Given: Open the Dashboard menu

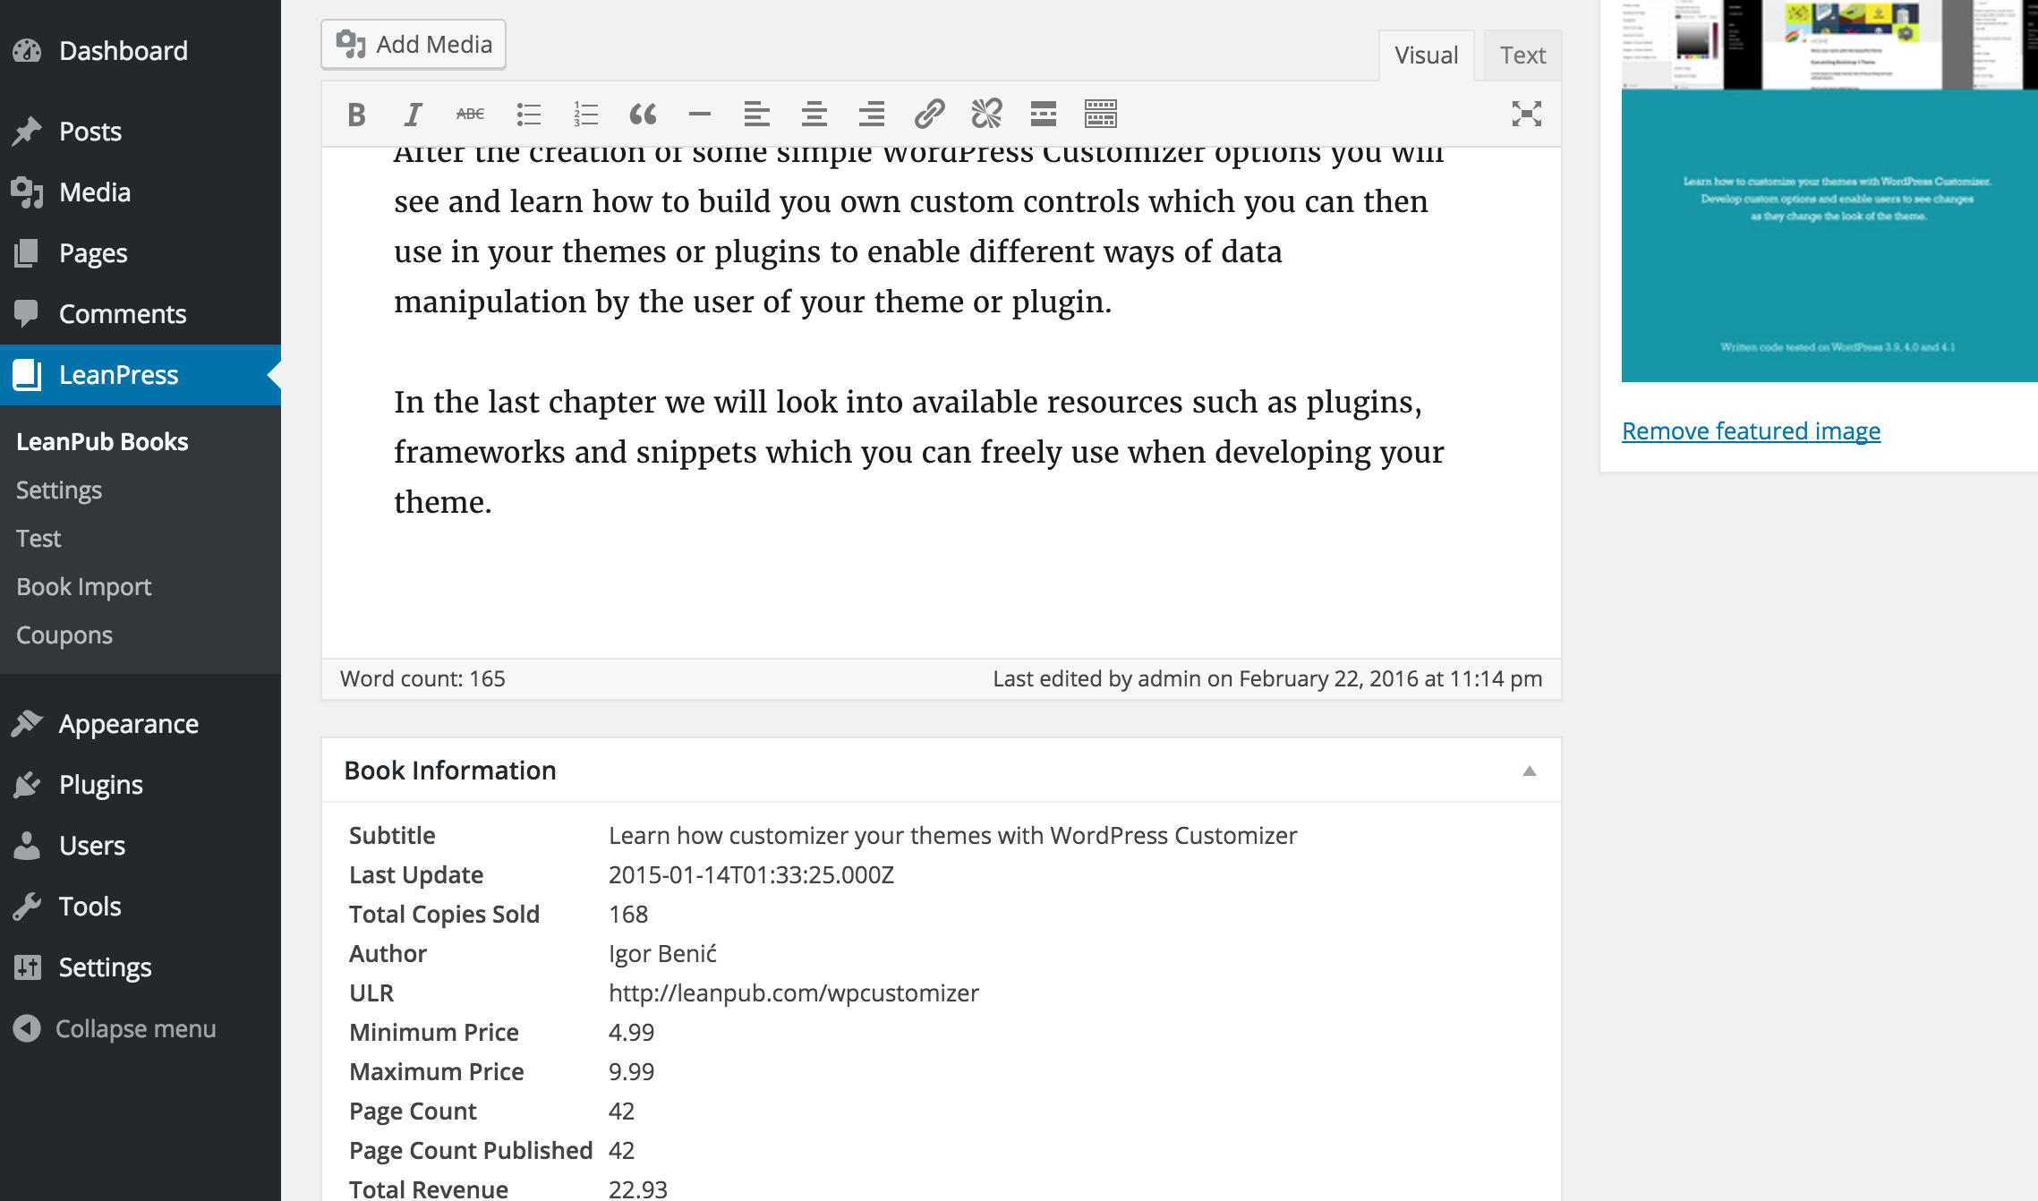Looking at the screenshot, I should coord(141,51).
